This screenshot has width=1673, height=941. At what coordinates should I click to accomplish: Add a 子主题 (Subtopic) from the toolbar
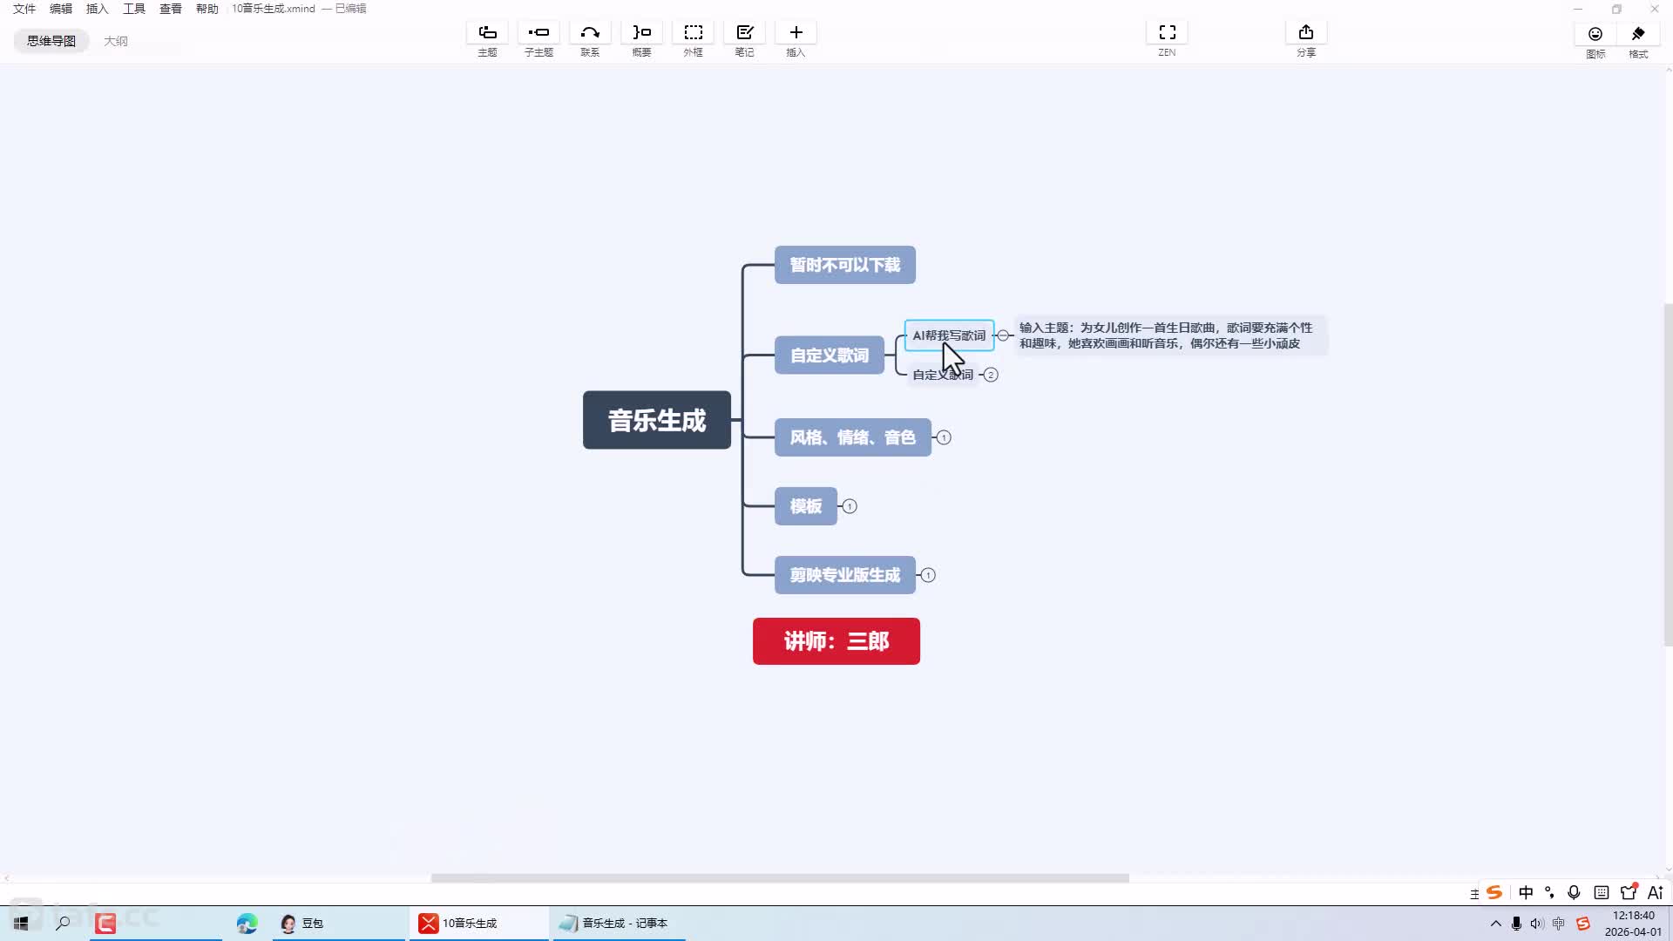tap(538, 33)
